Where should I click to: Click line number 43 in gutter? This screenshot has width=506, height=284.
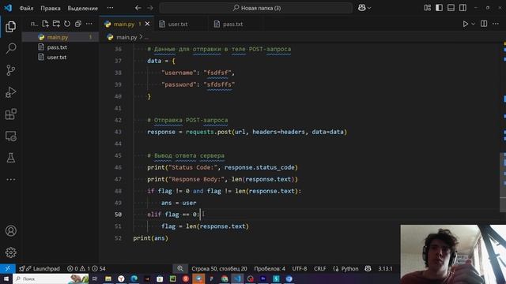(x=118, y=132)
